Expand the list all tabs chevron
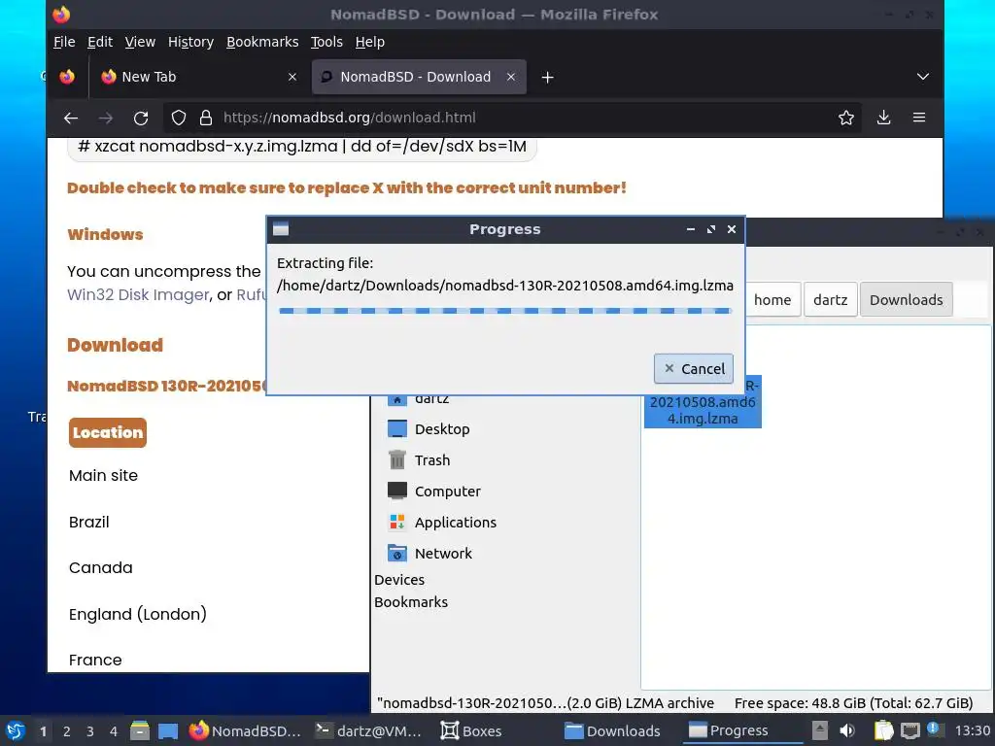This screenshot has width=995, height=746. (923, 77)
